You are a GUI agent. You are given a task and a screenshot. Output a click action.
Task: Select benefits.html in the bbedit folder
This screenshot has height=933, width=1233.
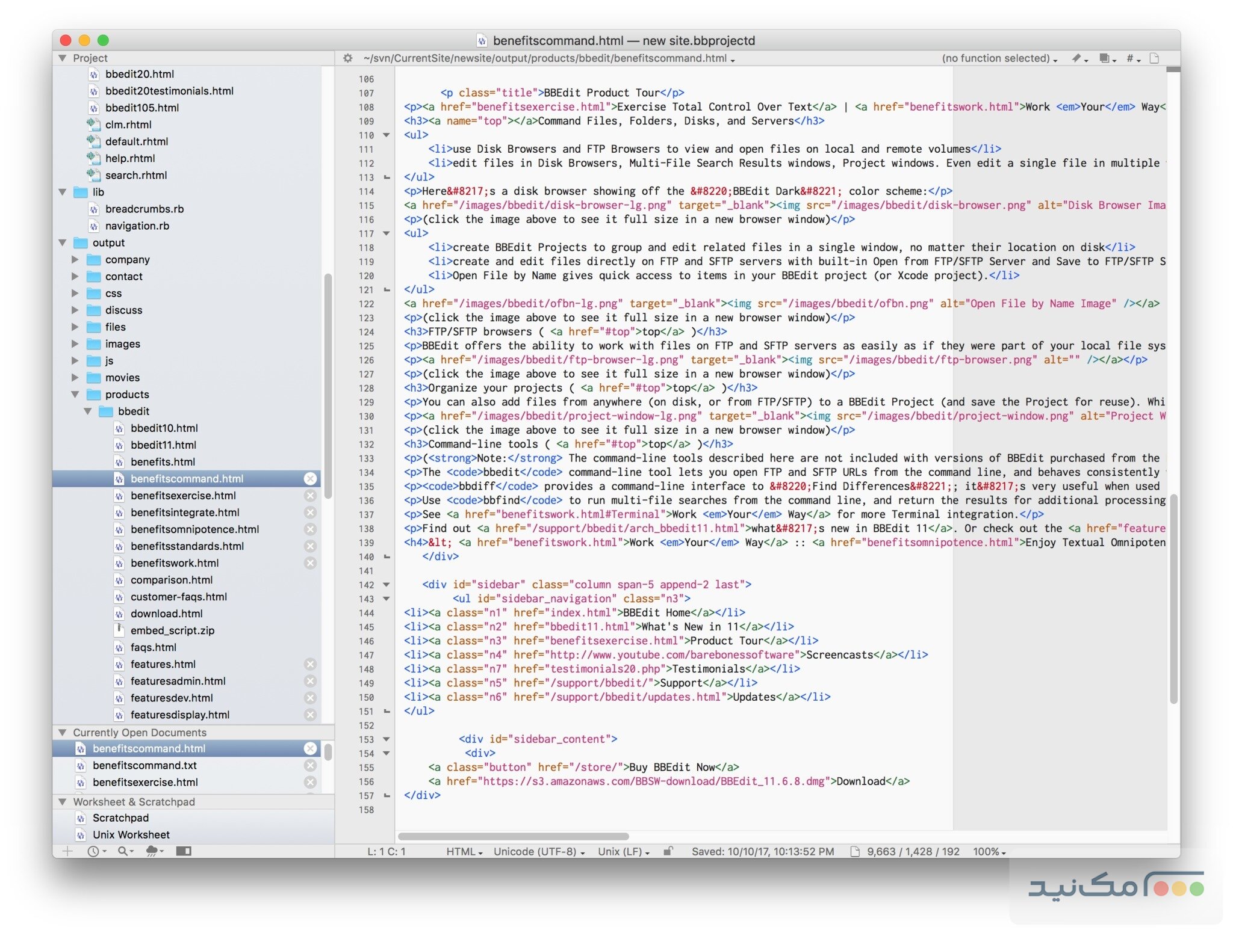click(x=163, y=462)
